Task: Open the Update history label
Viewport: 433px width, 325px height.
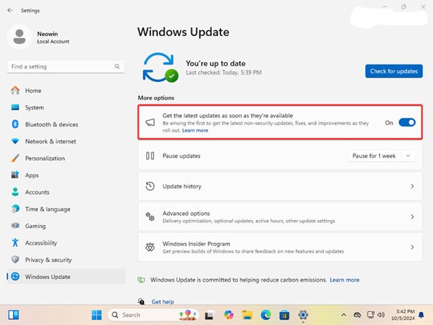Action: [x=182, y=186]
